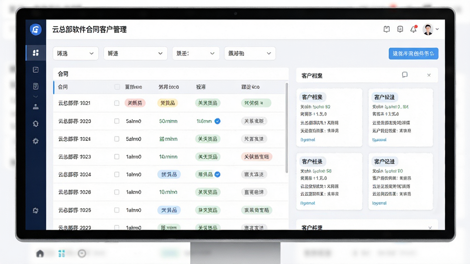Image resolution: width=470 pixels, height=264 pixels.
Task: Open the dashboard grid icon in the sidebar
Action: click(x=36, y=53)
